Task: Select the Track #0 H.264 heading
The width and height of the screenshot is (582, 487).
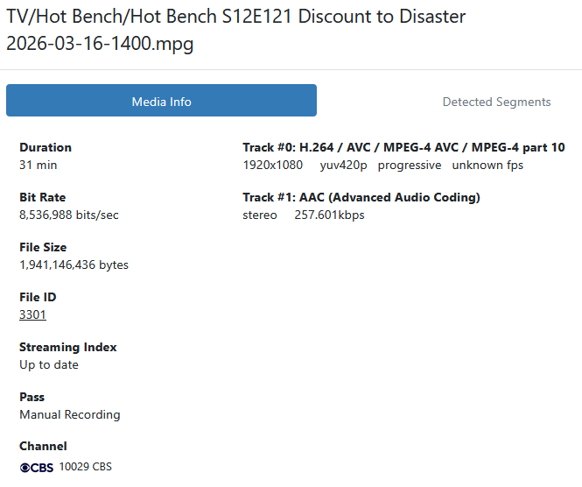Action: click(x=403, y=147)
